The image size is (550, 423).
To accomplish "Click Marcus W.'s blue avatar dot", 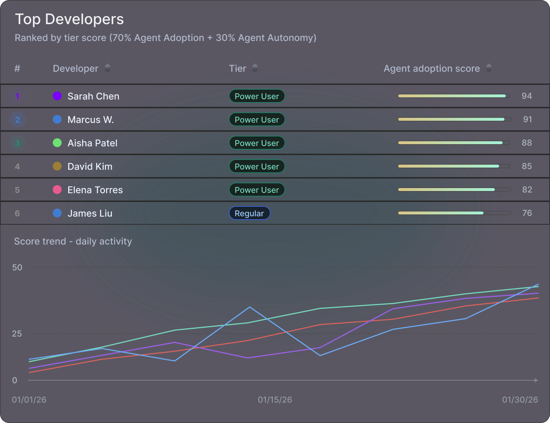I will [x=57, y=119].
